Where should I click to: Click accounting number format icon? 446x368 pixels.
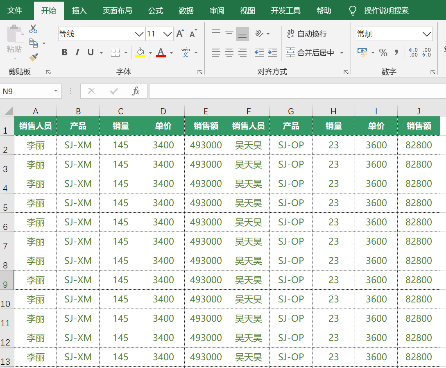click(362, 52)
